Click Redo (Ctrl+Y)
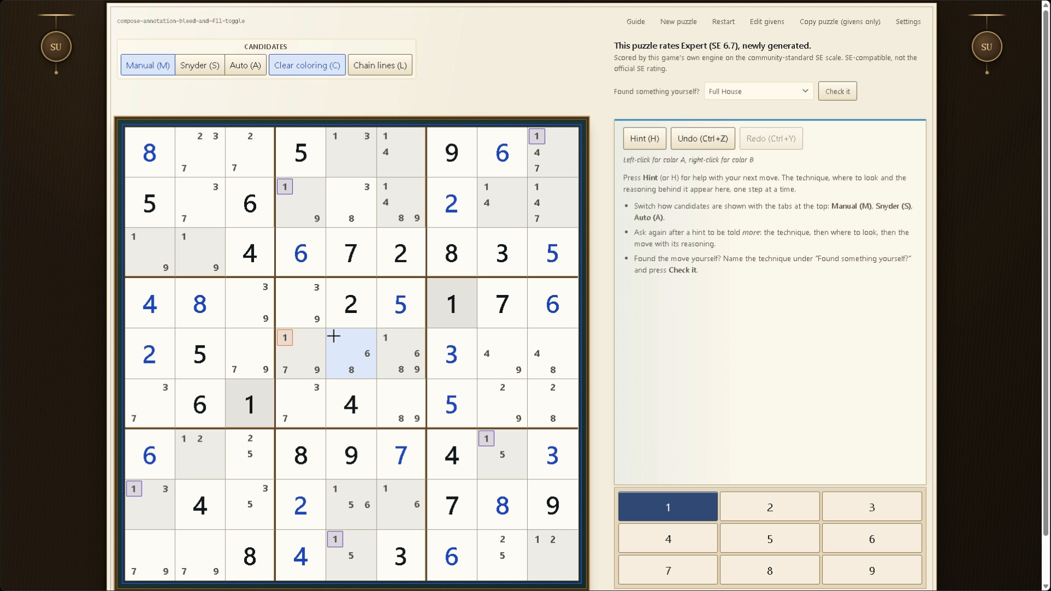 (771, 138)
